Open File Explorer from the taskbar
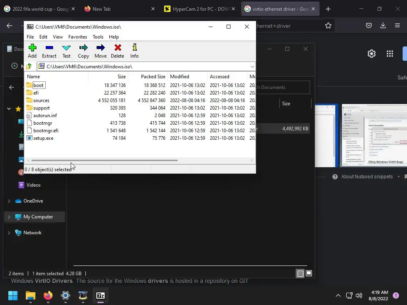 point(31,295)
